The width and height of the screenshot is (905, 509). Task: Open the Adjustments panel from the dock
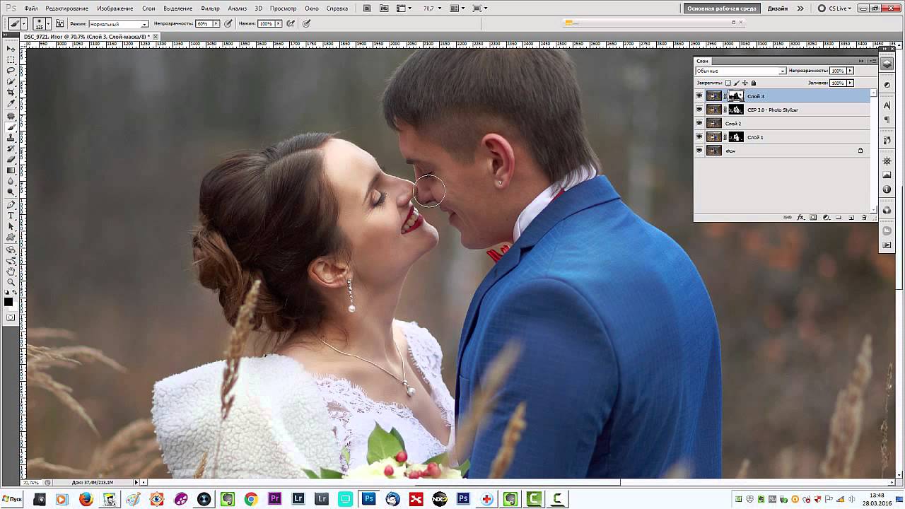tap(887, 85)
